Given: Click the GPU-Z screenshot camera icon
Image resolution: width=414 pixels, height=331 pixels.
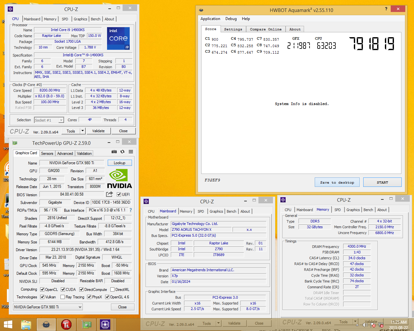Looking at the screenshot, I should coord(114,152).
